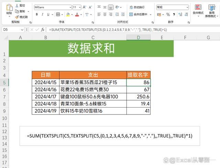The width and height of the screenshot is (220, 168).
Task: Decrease font size with smaller A icon
Action: pos(90,7)
